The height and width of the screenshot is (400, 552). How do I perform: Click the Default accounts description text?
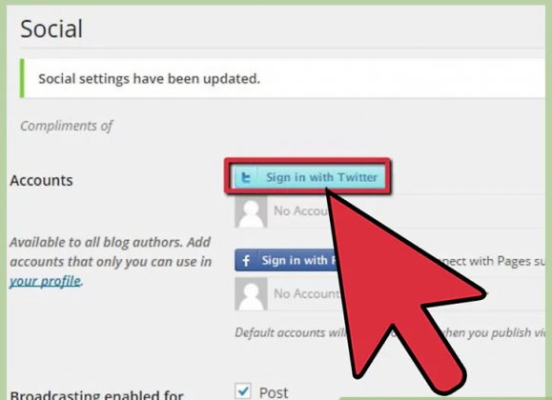pos(390,332)
